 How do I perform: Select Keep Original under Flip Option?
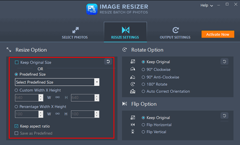point(143,118)
